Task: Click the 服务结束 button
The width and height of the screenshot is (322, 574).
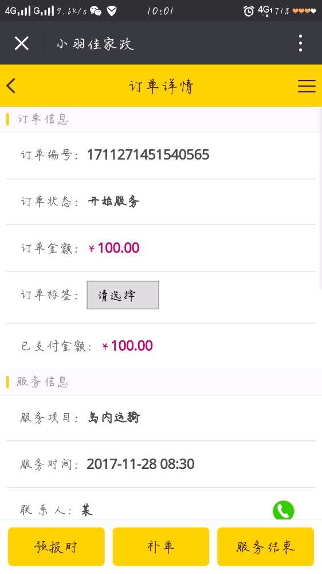Action: pyautogui.click(x=265, y=546)
